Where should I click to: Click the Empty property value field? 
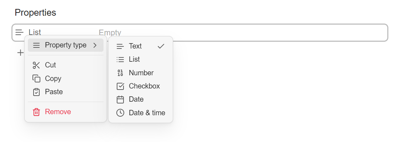pyautogui.click(x=242, y=32)
